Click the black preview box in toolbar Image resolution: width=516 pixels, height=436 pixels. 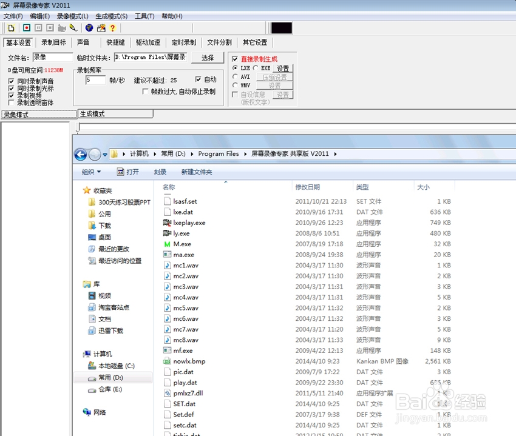pyautogui.click(x=281, y=28)
